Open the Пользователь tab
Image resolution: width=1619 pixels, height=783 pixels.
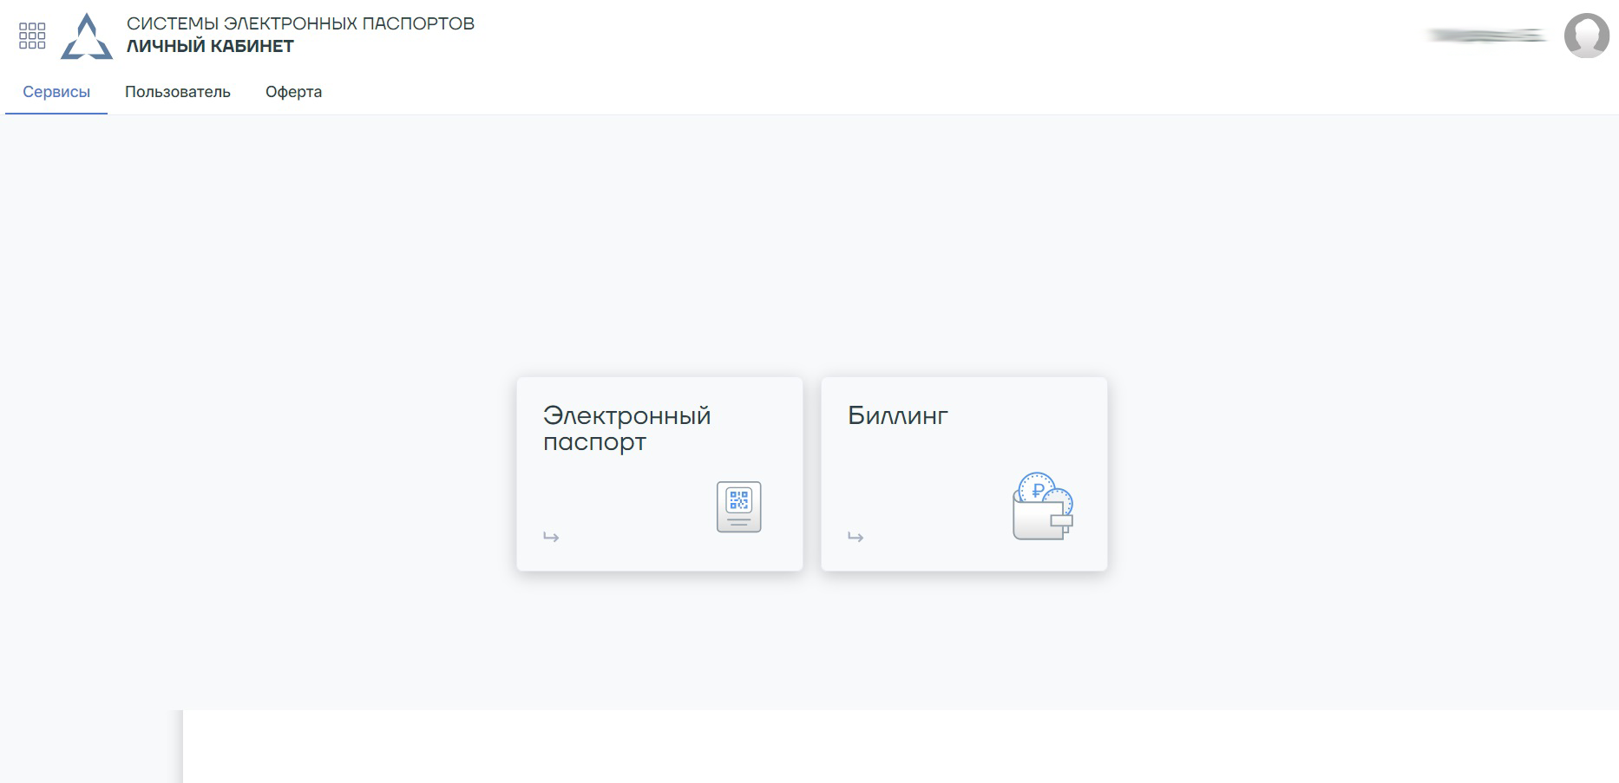[x=178, y=92]
